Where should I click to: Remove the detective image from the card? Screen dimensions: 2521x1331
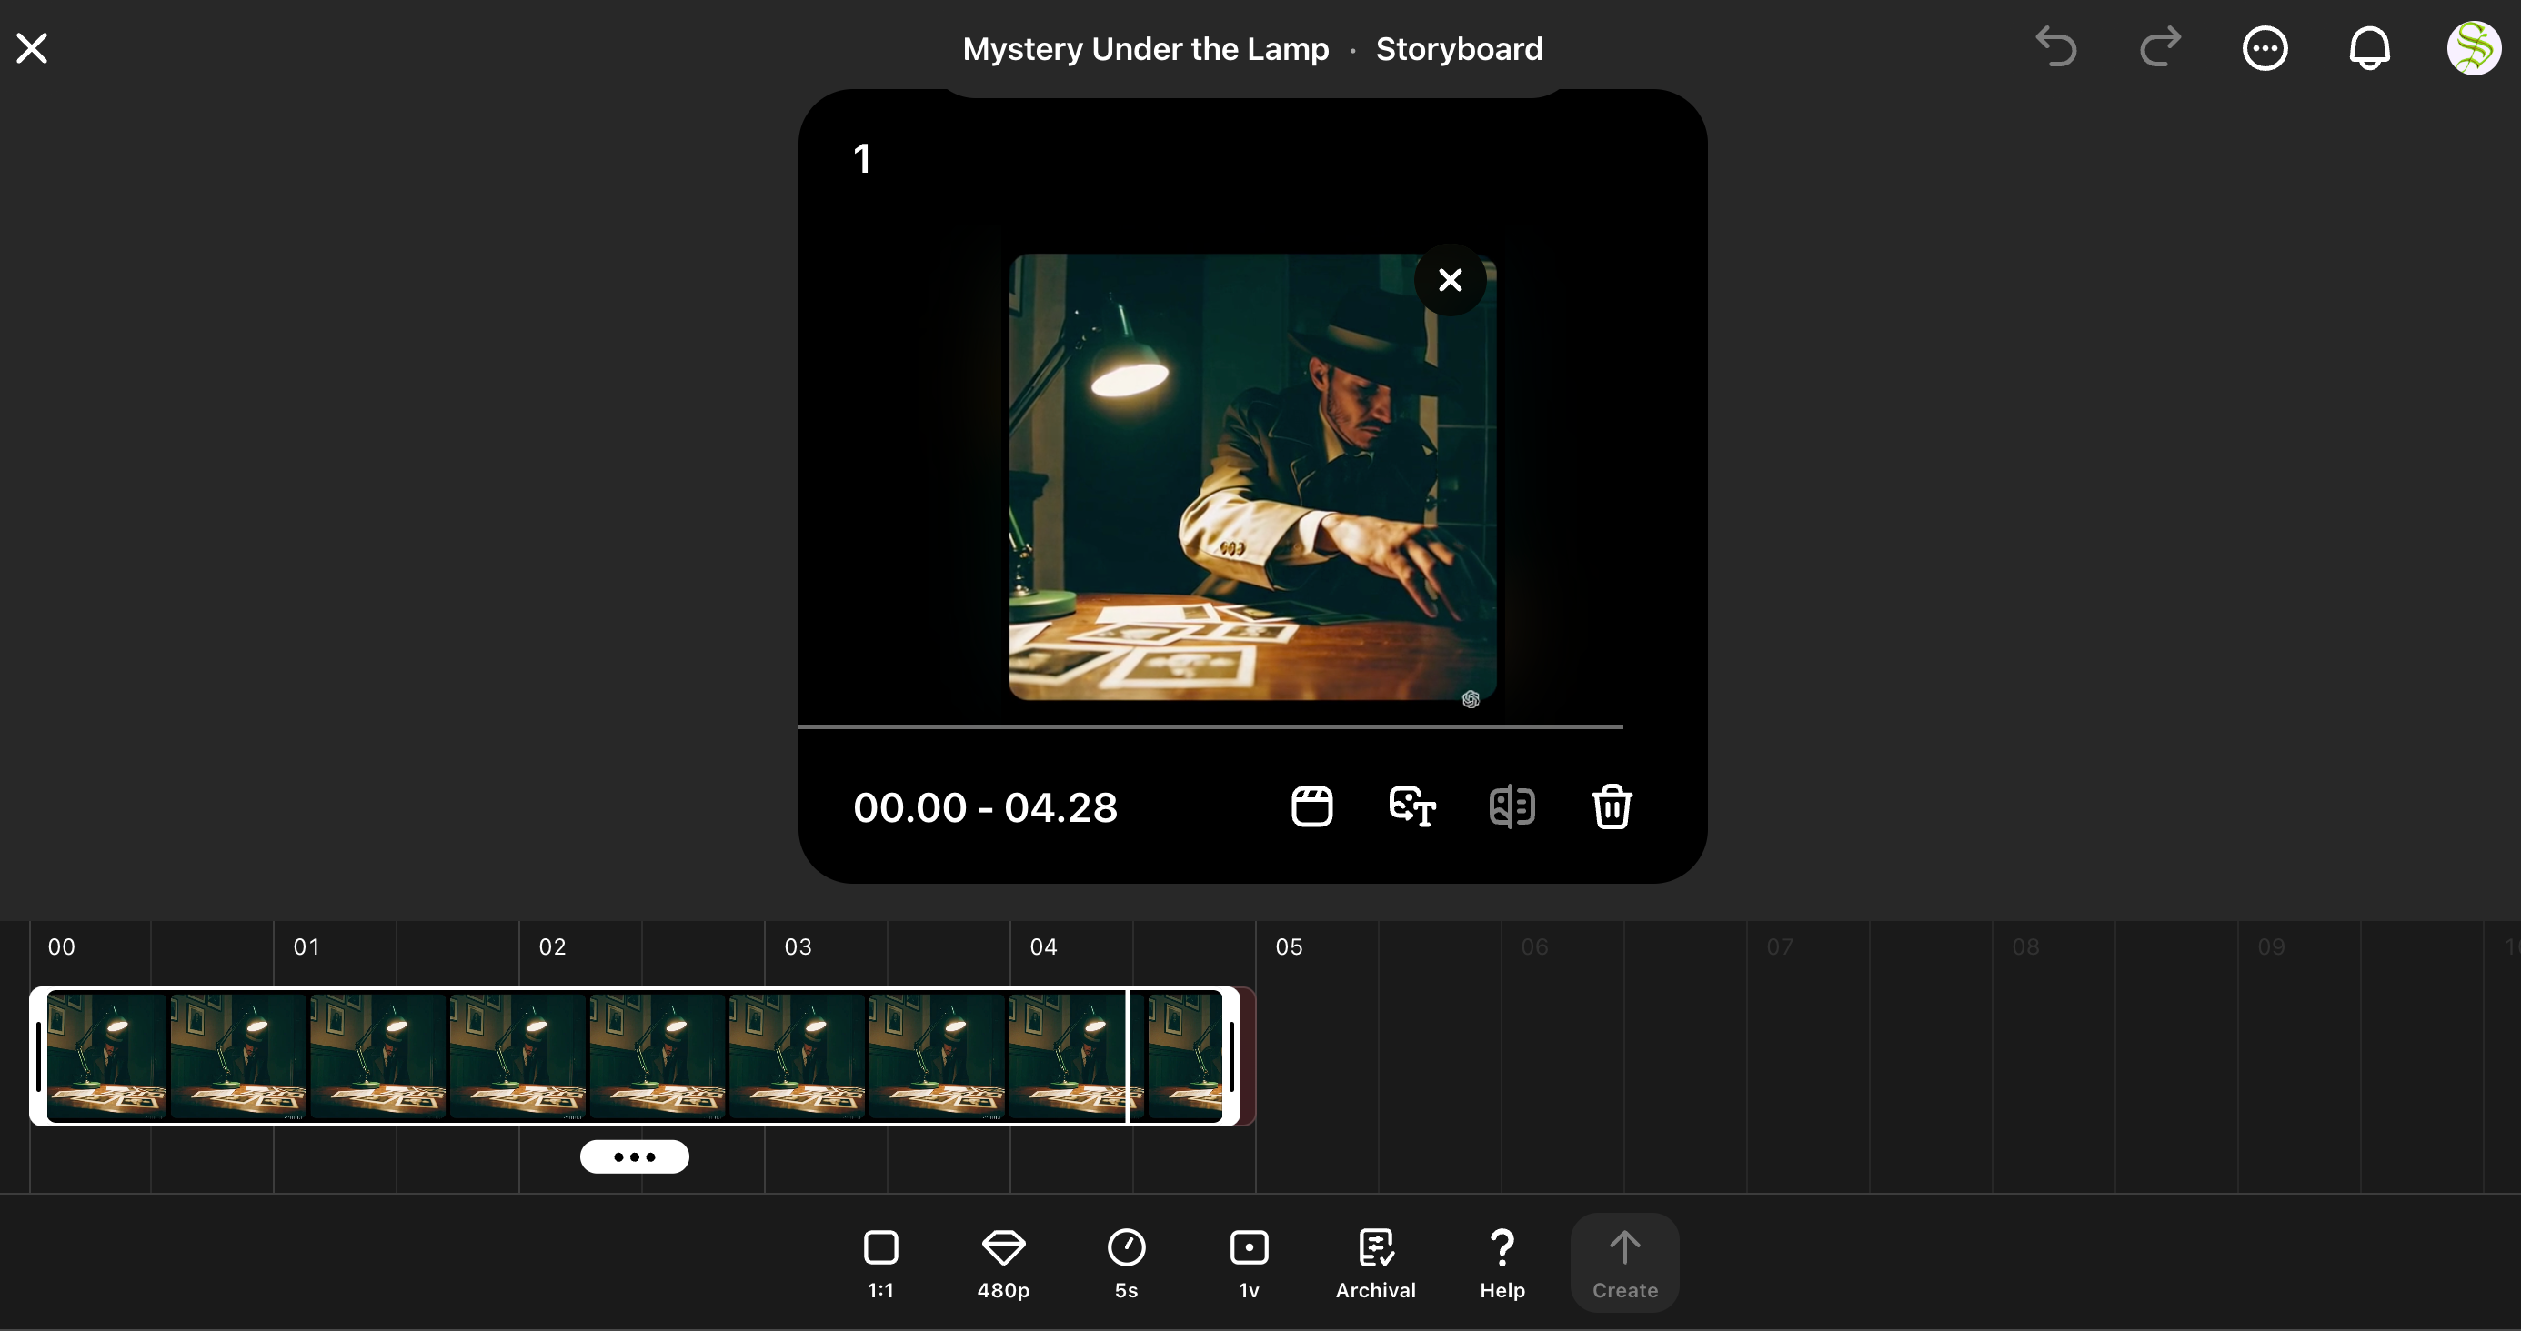[x=1450, y=280]
